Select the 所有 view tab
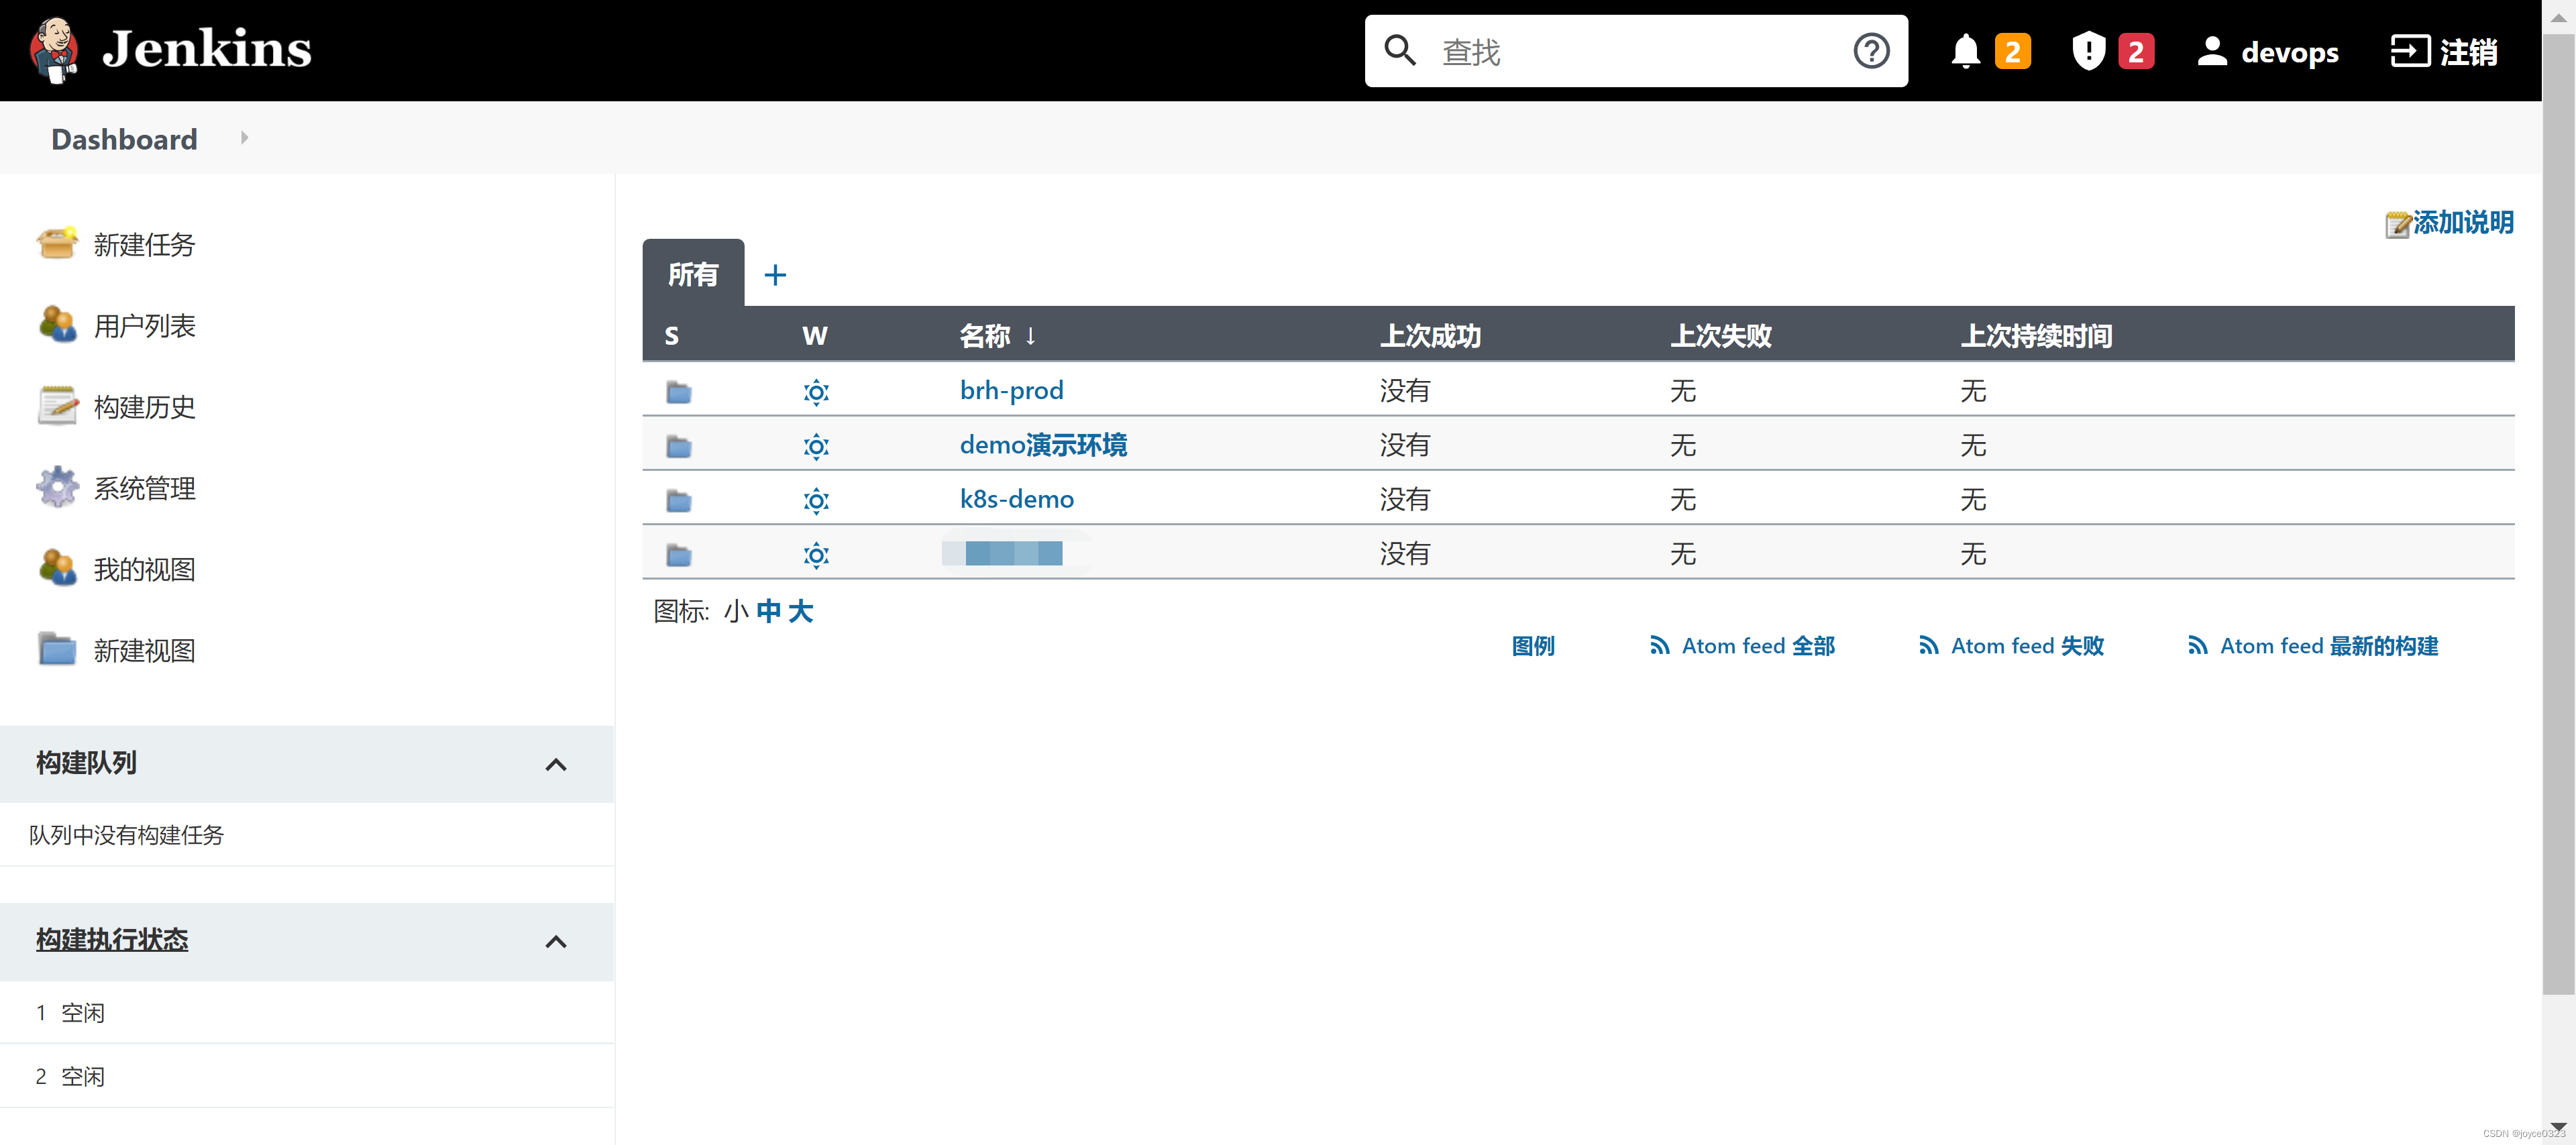2576x1145 pixels. [693, 274]
